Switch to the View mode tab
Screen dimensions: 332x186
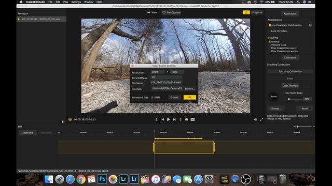tap(152, 12)
